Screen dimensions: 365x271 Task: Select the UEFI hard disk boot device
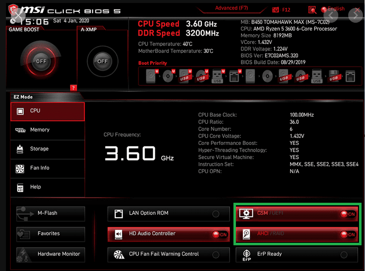[x=152, y=76]
